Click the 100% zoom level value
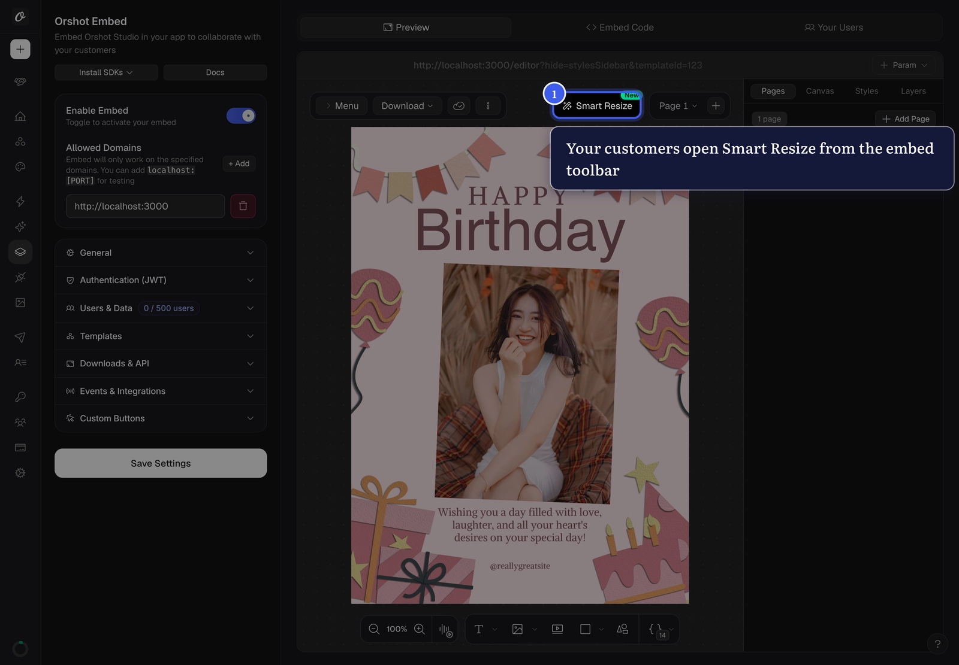 397,629
